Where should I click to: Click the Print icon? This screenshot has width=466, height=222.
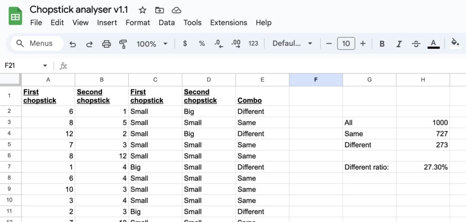point(106,44)
